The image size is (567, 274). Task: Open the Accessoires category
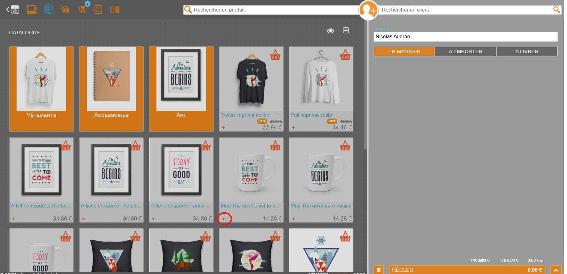[x=111, y=89]
